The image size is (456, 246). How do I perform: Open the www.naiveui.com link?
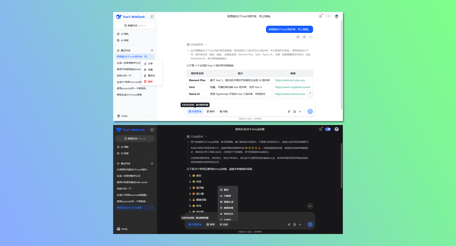click(290, 94)
